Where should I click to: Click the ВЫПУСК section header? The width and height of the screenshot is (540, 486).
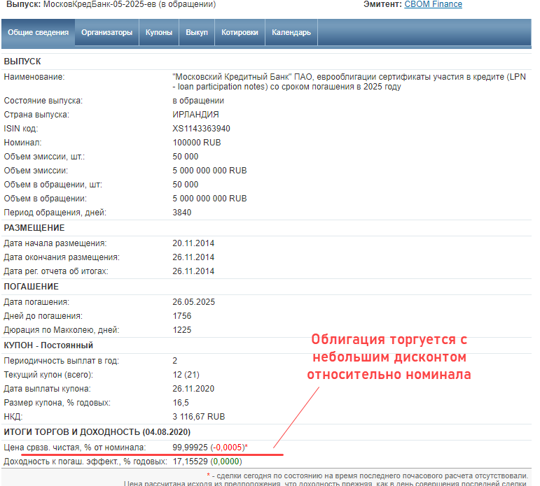click(x=22, y=62)
